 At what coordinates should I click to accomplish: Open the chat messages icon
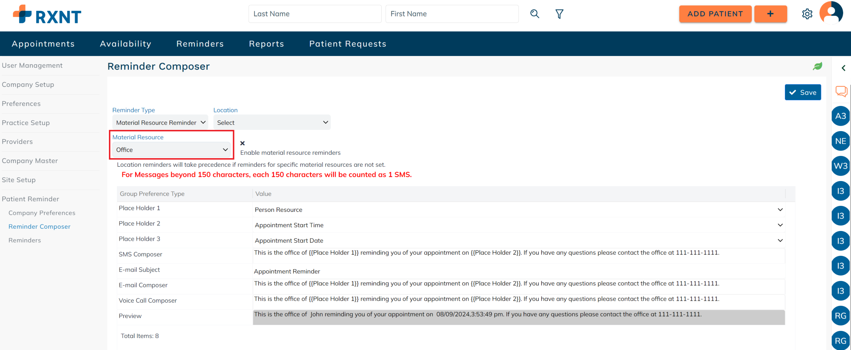tap(841, 91)
